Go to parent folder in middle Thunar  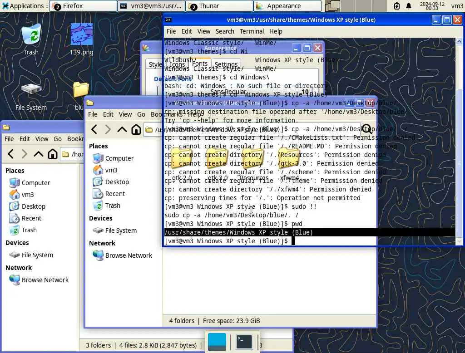point(122,129)
